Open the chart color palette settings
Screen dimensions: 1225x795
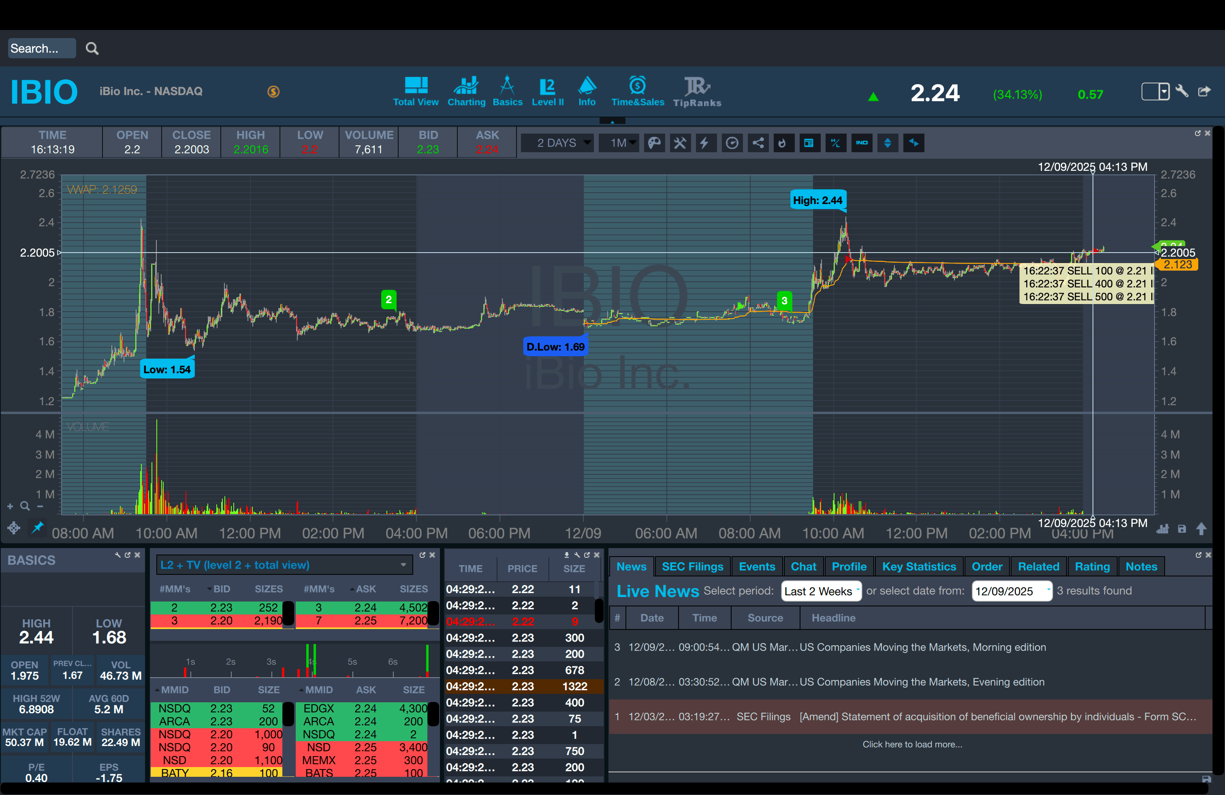(654, 143)
